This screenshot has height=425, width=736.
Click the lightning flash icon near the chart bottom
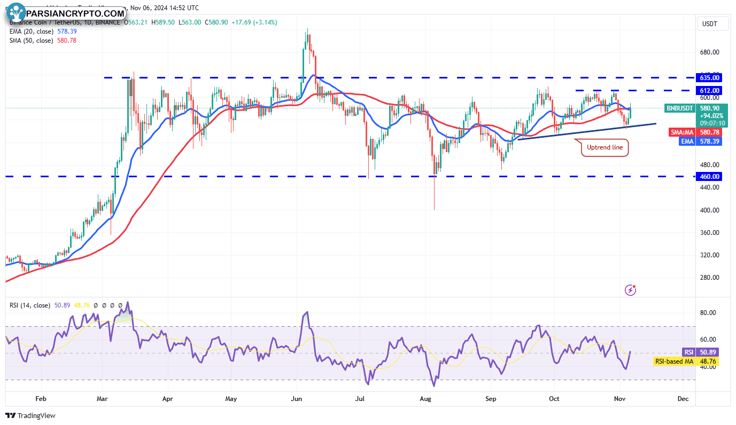[x=631, y=290]
